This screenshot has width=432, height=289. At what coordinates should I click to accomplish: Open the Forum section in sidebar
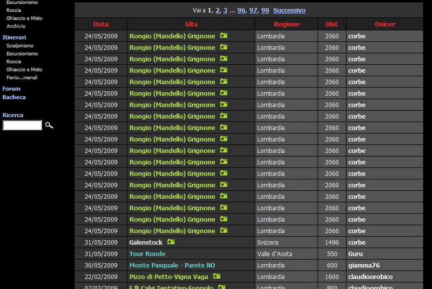11,89
